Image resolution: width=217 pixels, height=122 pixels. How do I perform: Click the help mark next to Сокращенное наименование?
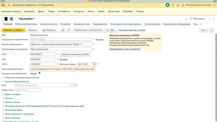pos(94,40)
